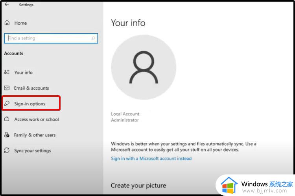Click the Sync your settings arrows icon

[x=7, y=150]
